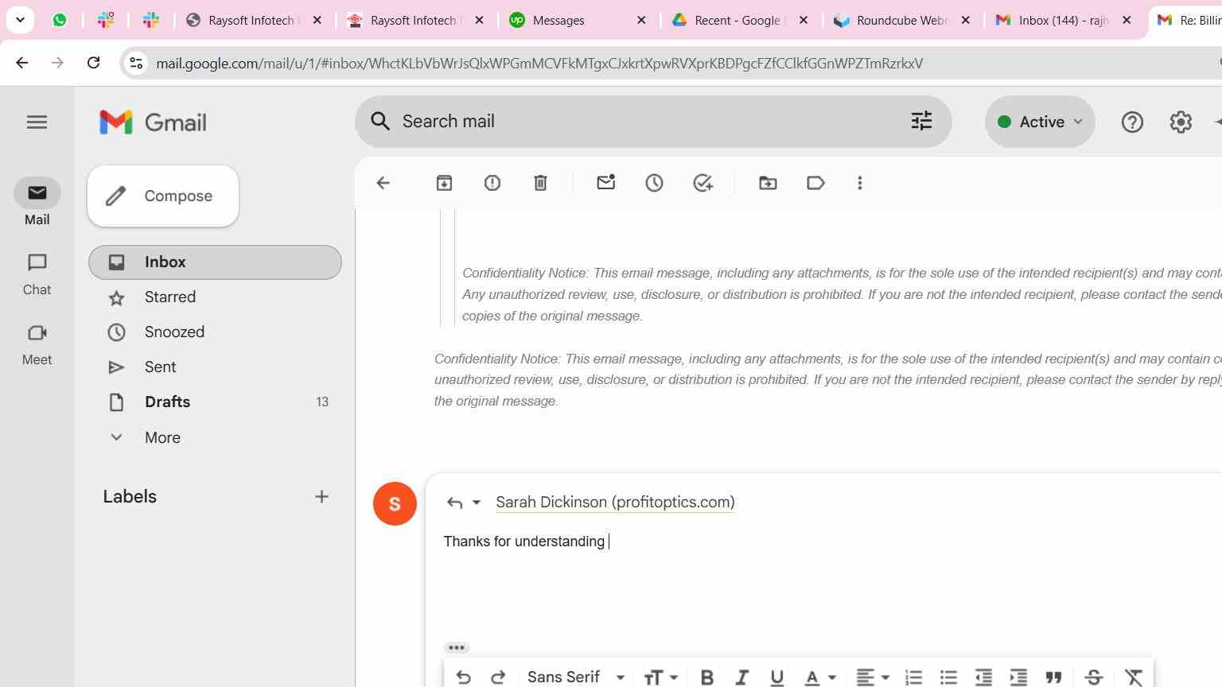Click the browser address bar URL
Screen dimensions: 1222x687
click(539, 64)
